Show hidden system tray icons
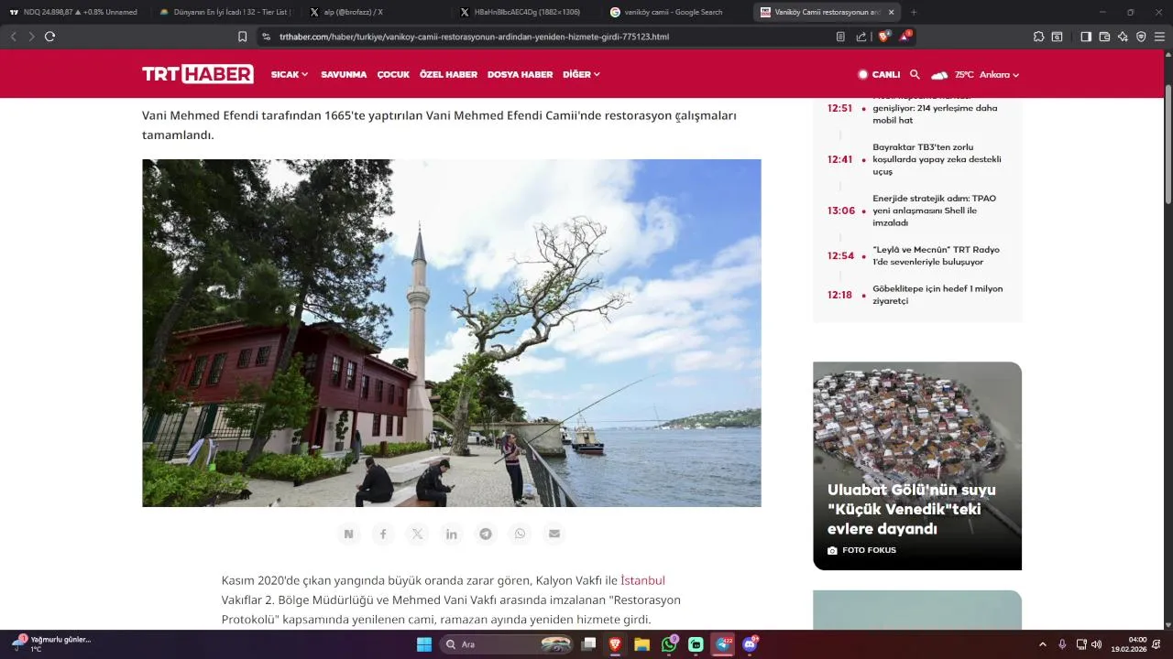Screen dimensions: 1173x659 1042,644
